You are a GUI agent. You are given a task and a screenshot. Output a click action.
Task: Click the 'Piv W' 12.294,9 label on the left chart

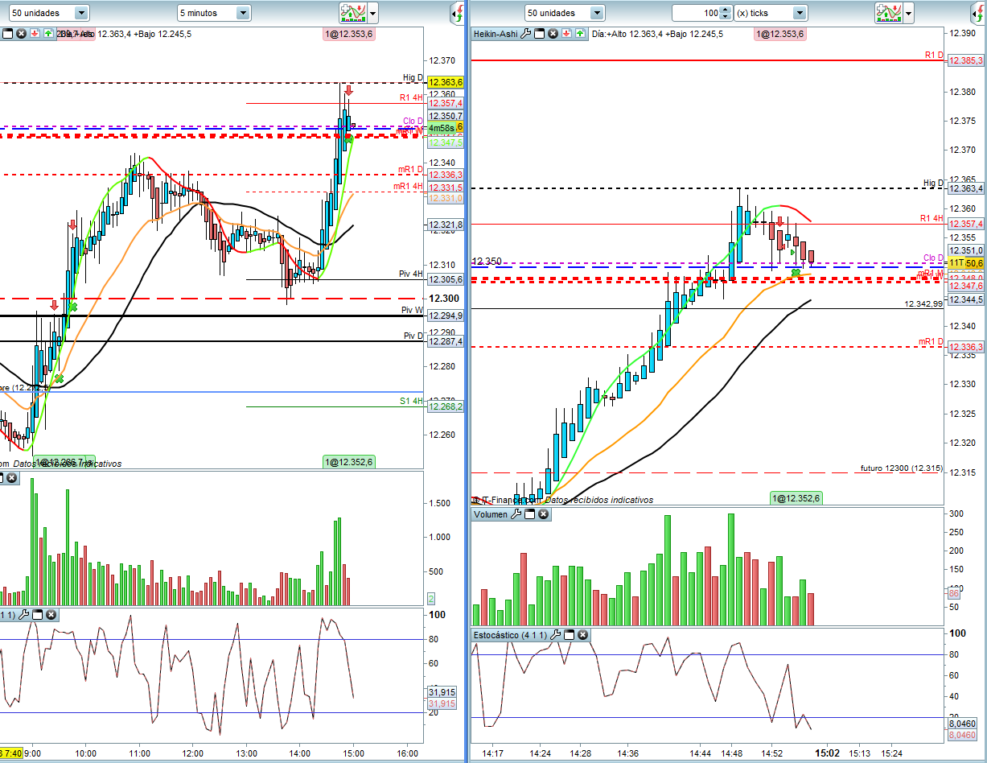446,316
